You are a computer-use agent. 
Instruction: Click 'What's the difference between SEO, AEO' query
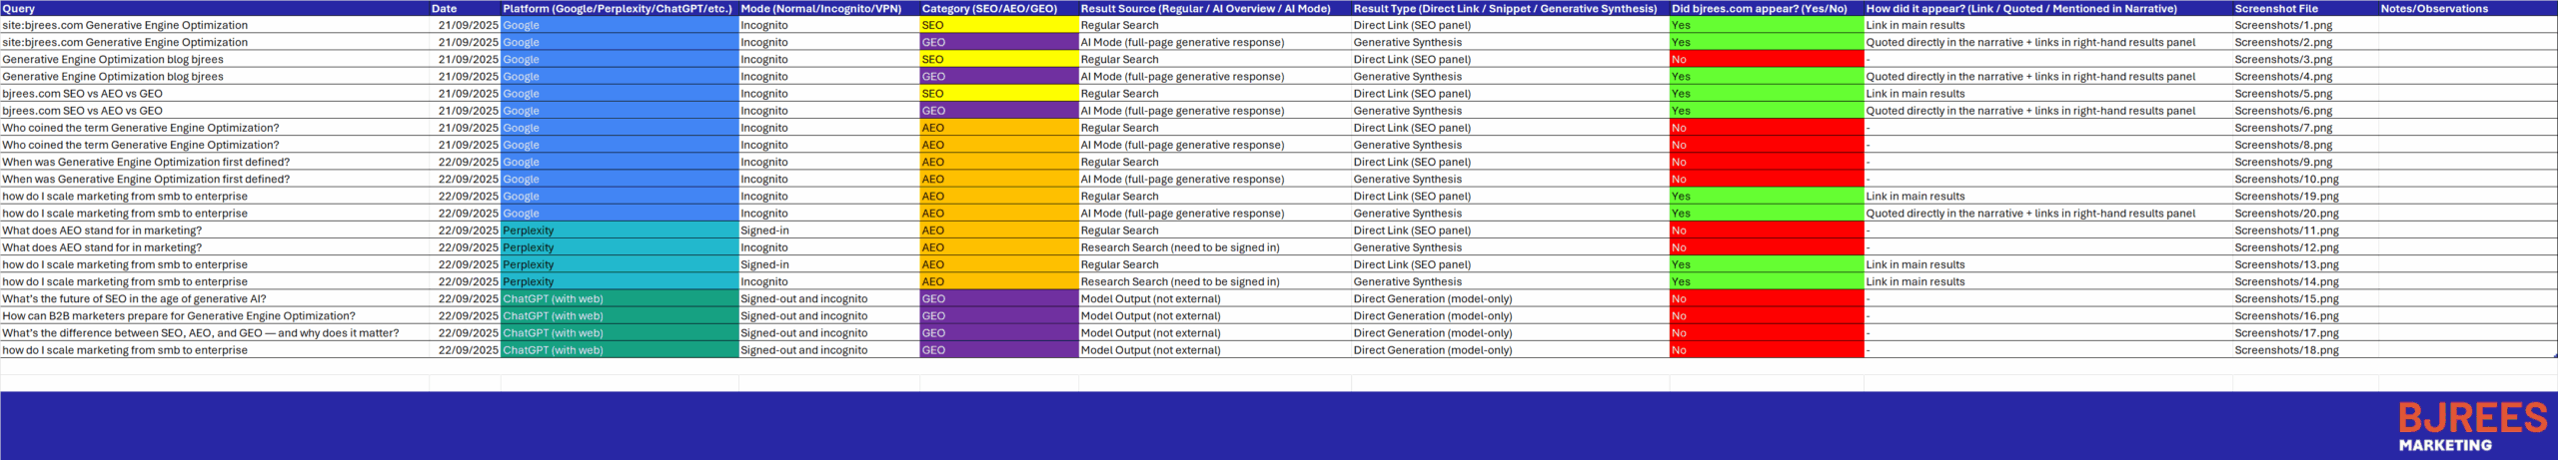pyautogui.click(x=214, y=333)
